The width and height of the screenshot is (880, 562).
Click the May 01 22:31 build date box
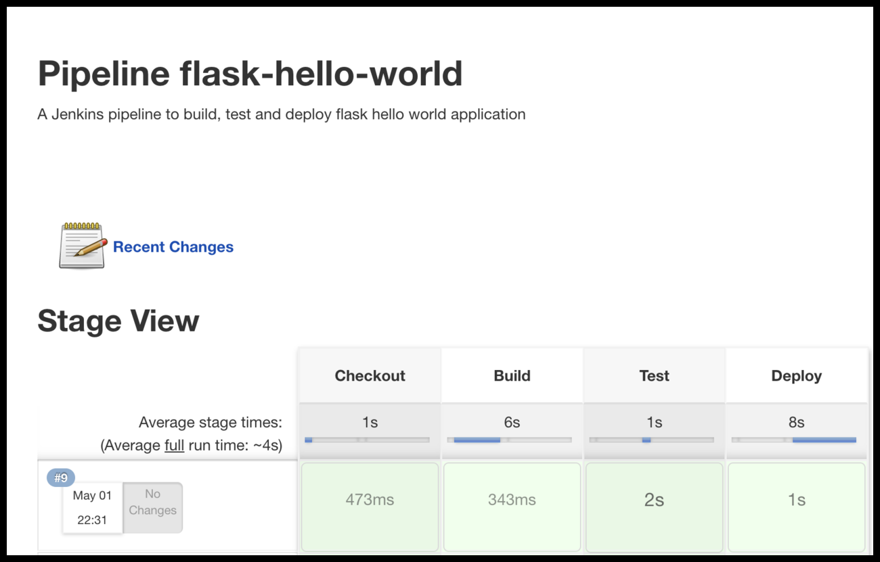tap(92, 508)
